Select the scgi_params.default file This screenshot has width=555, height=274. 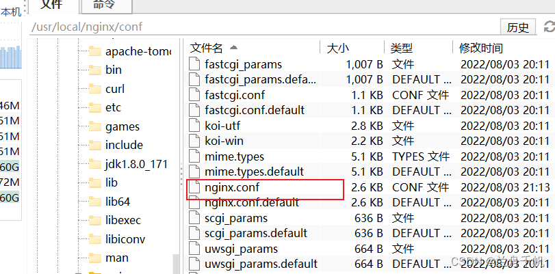click(256, 233)
